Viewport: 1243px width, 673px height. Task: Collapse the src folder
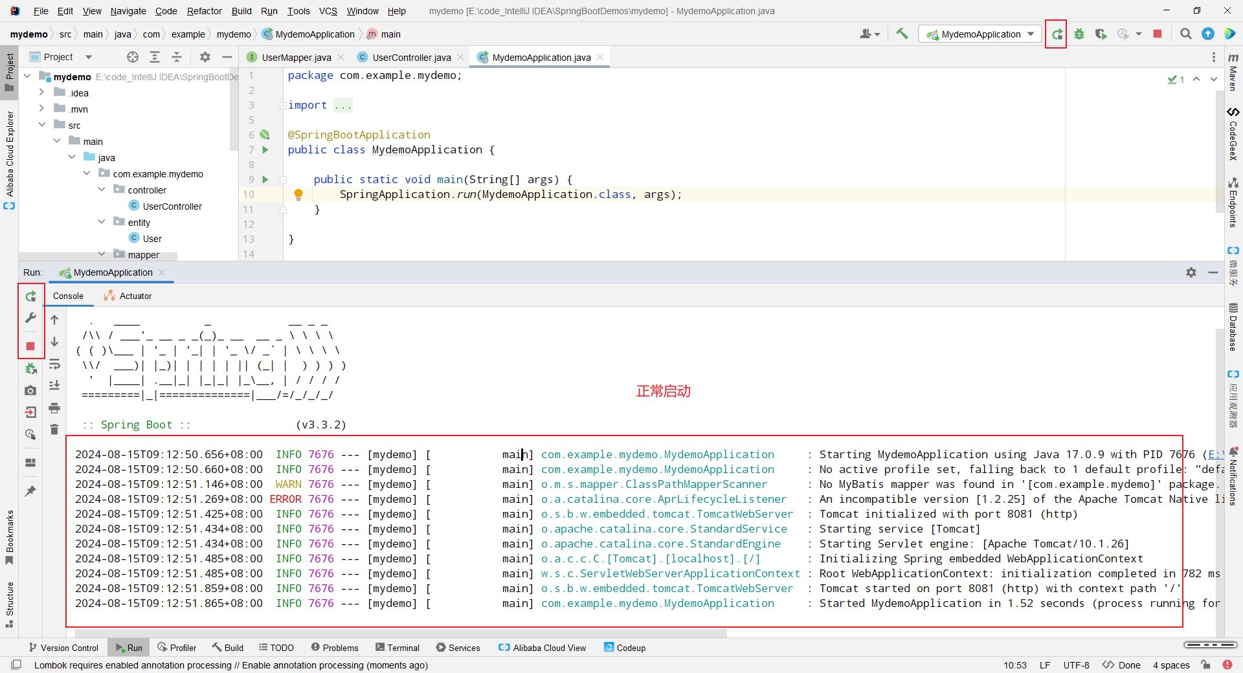pyautogui.click(x=41, y=125)
